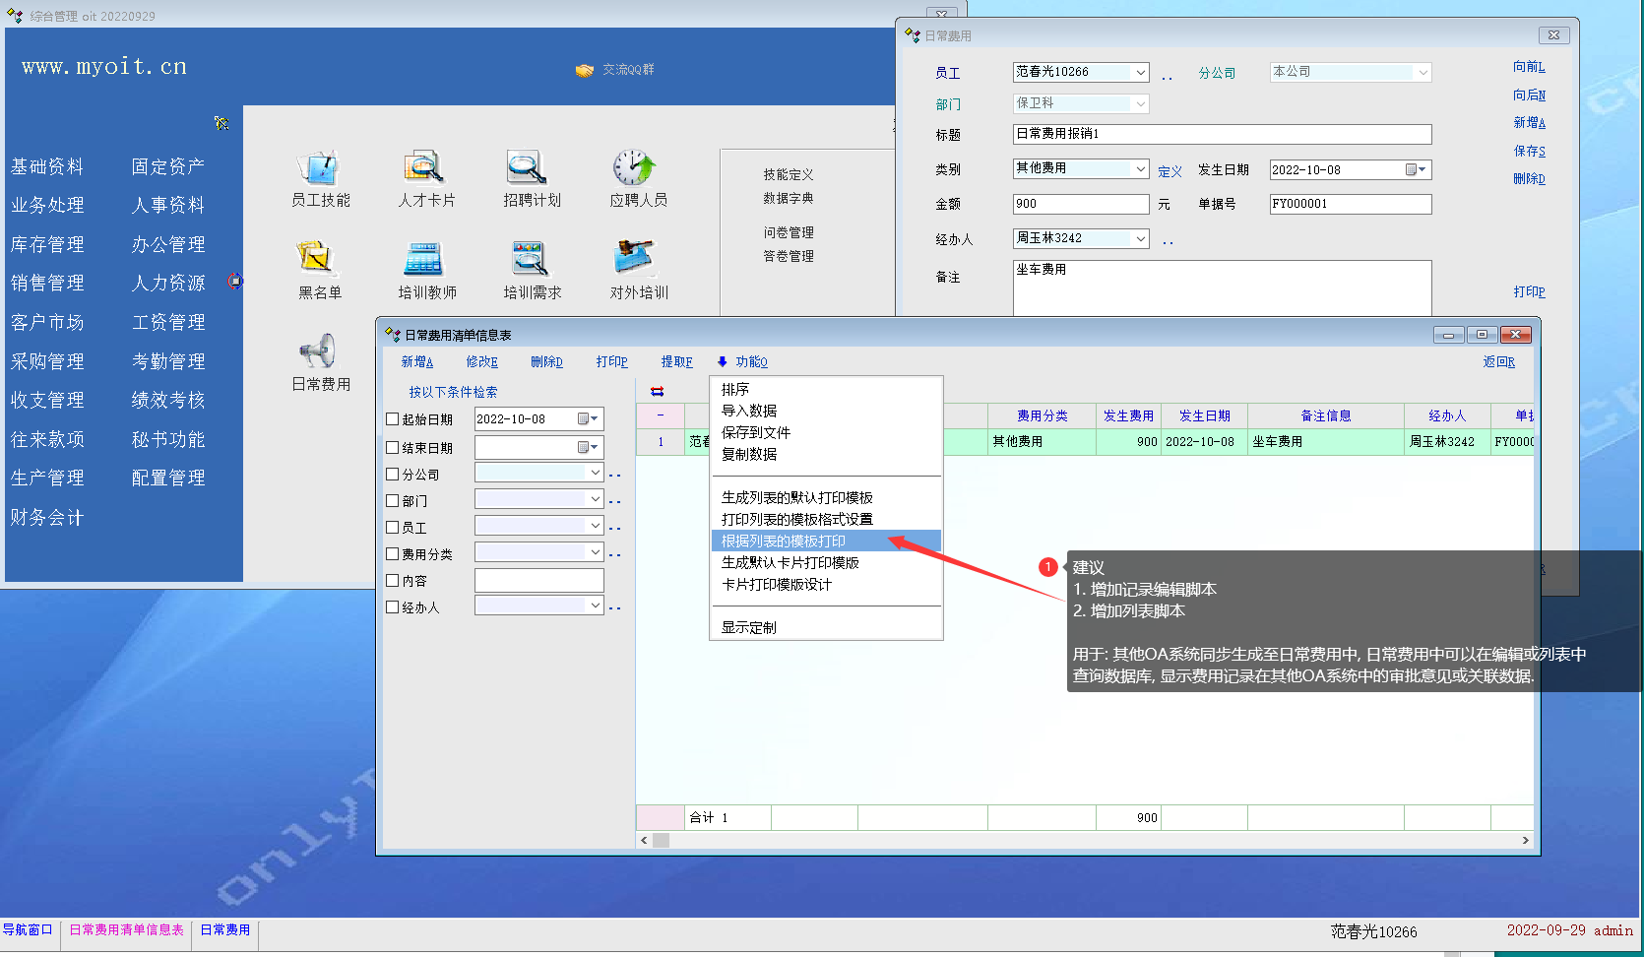Open the 人才卡片 icon

point(425,169)
